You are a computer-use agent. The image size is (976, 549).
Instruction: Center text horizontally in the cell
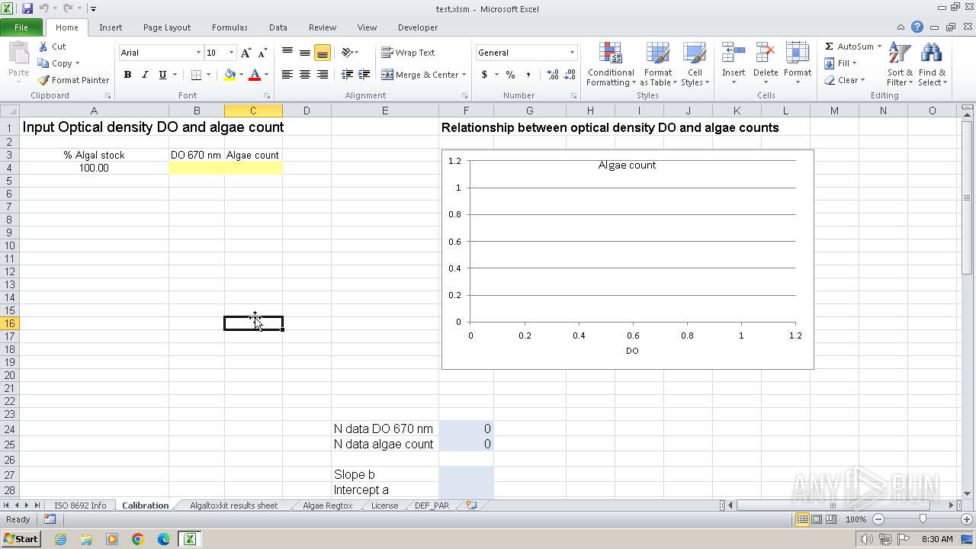coord(305,75)
